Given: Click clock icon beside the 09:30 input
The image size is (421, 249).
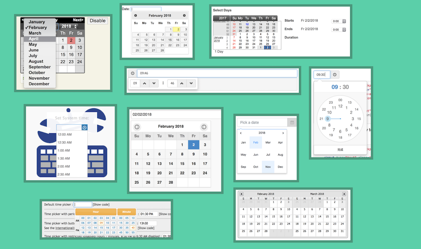Looking at the screenshot, I should click(x=335, y=74).
